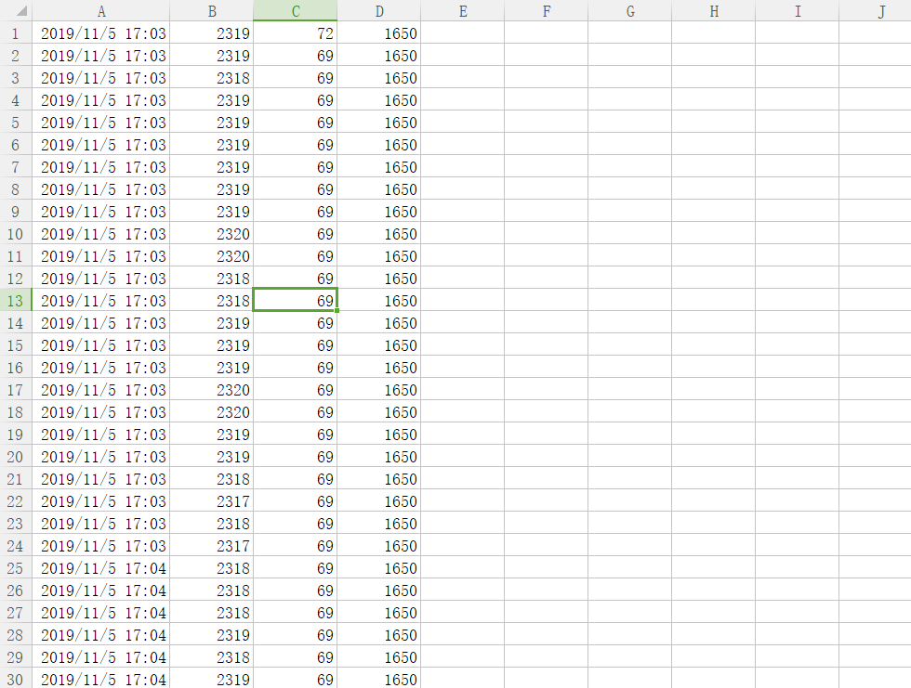Select column C header
This screenshot has width=911, height=688.
(296, 11)
